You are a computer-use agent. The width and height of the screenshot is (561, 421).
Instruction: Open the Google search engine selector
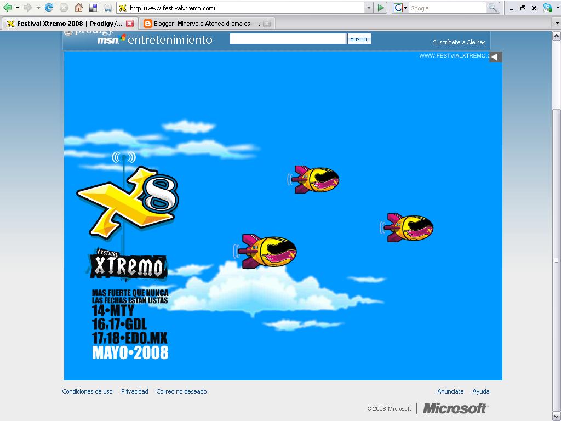click(x=400, y=8)
